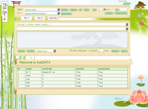This screenshot has height=109, width=148.
Task: Log out using the Log Out button
Action: (127, 4)
